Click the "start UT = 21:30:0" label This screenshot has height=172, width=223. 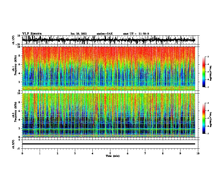136,34
